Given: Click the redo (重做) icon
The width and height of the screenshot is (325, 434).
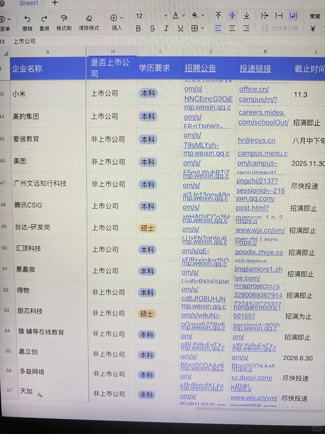Looking at the screenshot, I should pos(44,19).
